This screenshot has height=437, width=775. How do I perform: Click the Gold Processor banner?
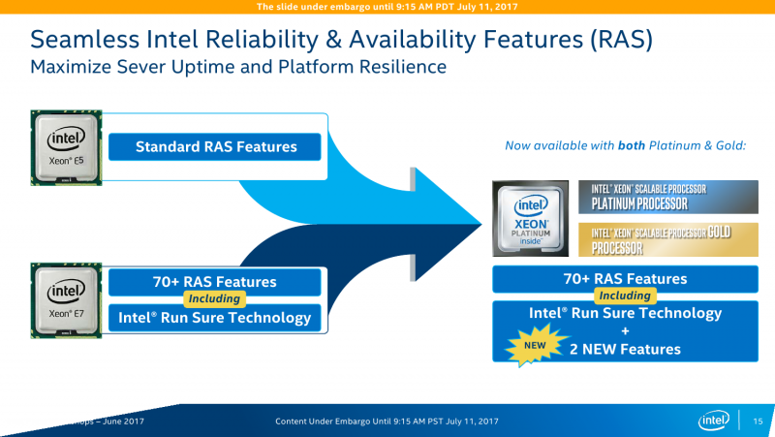668,239
